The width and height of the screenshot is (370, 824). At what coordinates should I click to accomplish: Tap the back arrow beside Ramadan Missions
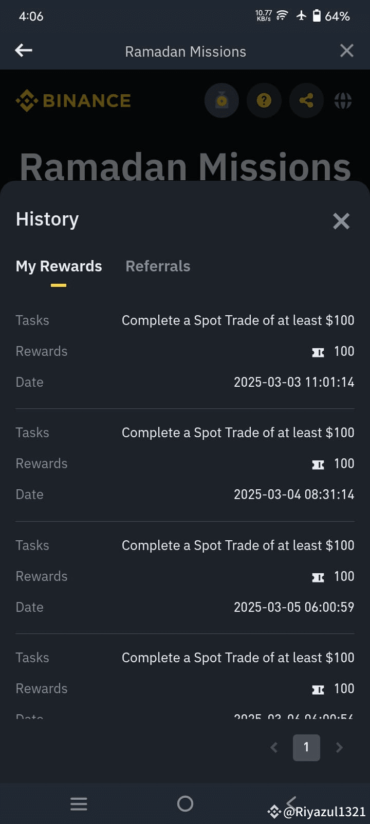[x=24, y=50]
